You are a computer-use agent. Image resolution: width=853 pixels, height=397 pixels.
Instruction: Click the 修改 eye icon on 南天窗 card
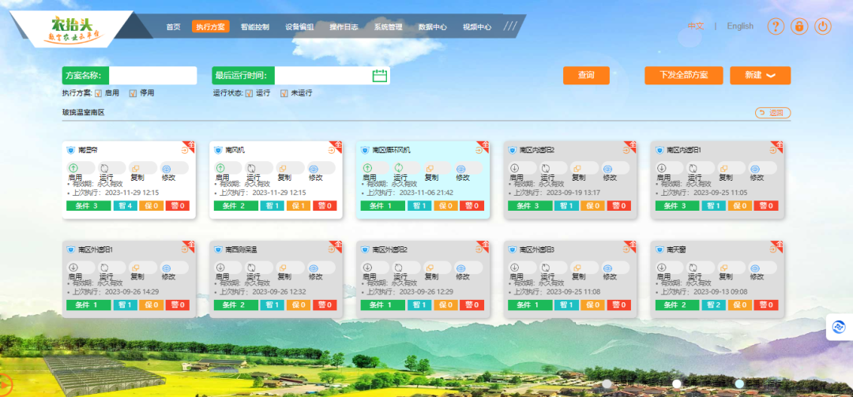[x=755, y=268]
